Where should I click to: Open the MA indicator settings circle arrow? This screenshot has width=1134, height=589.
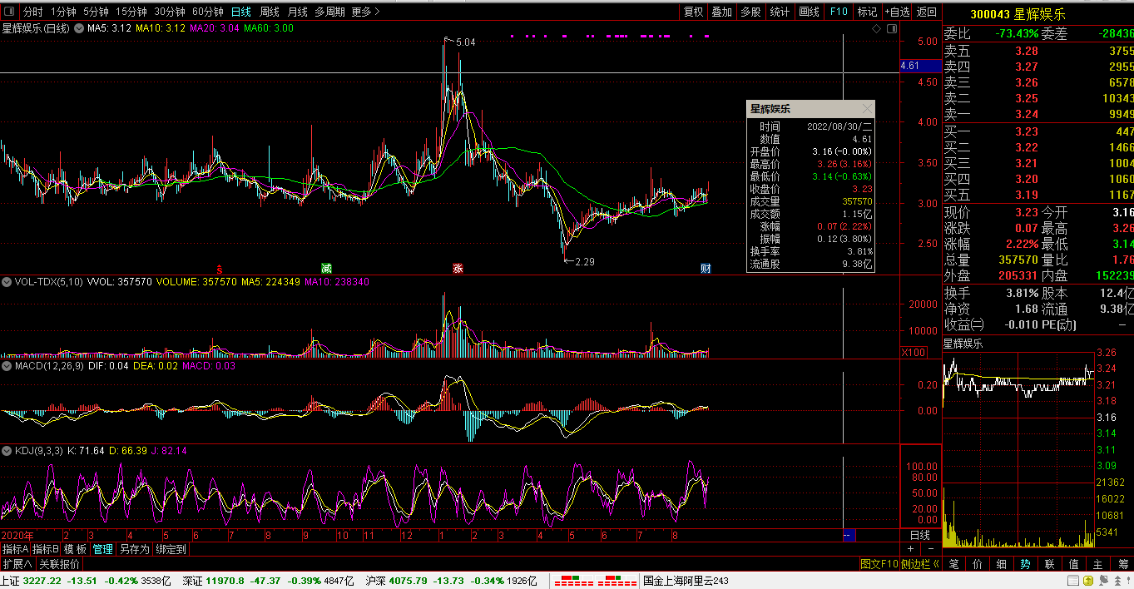click(79, 28)
